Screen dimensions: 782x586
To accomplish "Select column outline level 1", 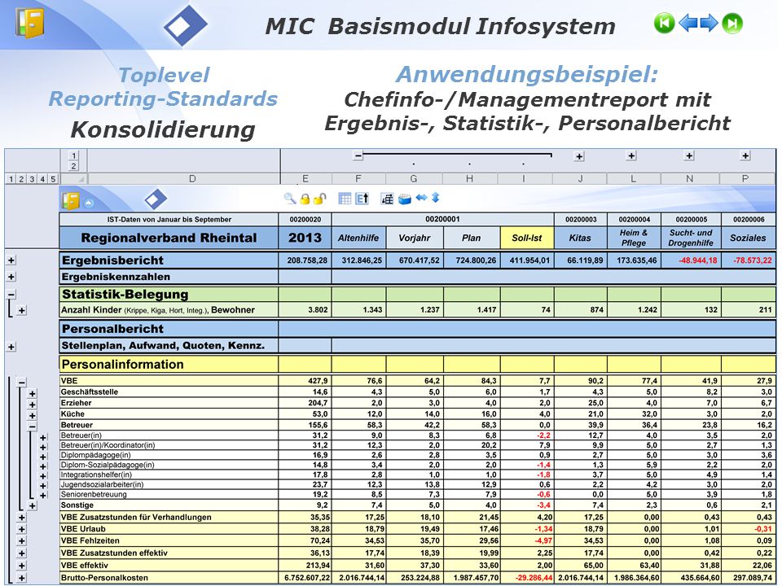I will (73, 155).
